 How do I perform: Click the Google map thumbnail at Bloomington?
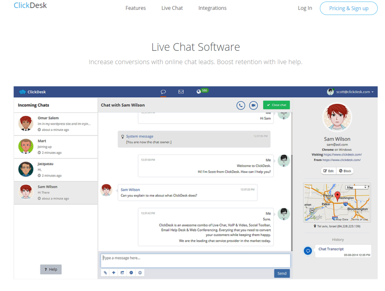click(x=337, y=202)
